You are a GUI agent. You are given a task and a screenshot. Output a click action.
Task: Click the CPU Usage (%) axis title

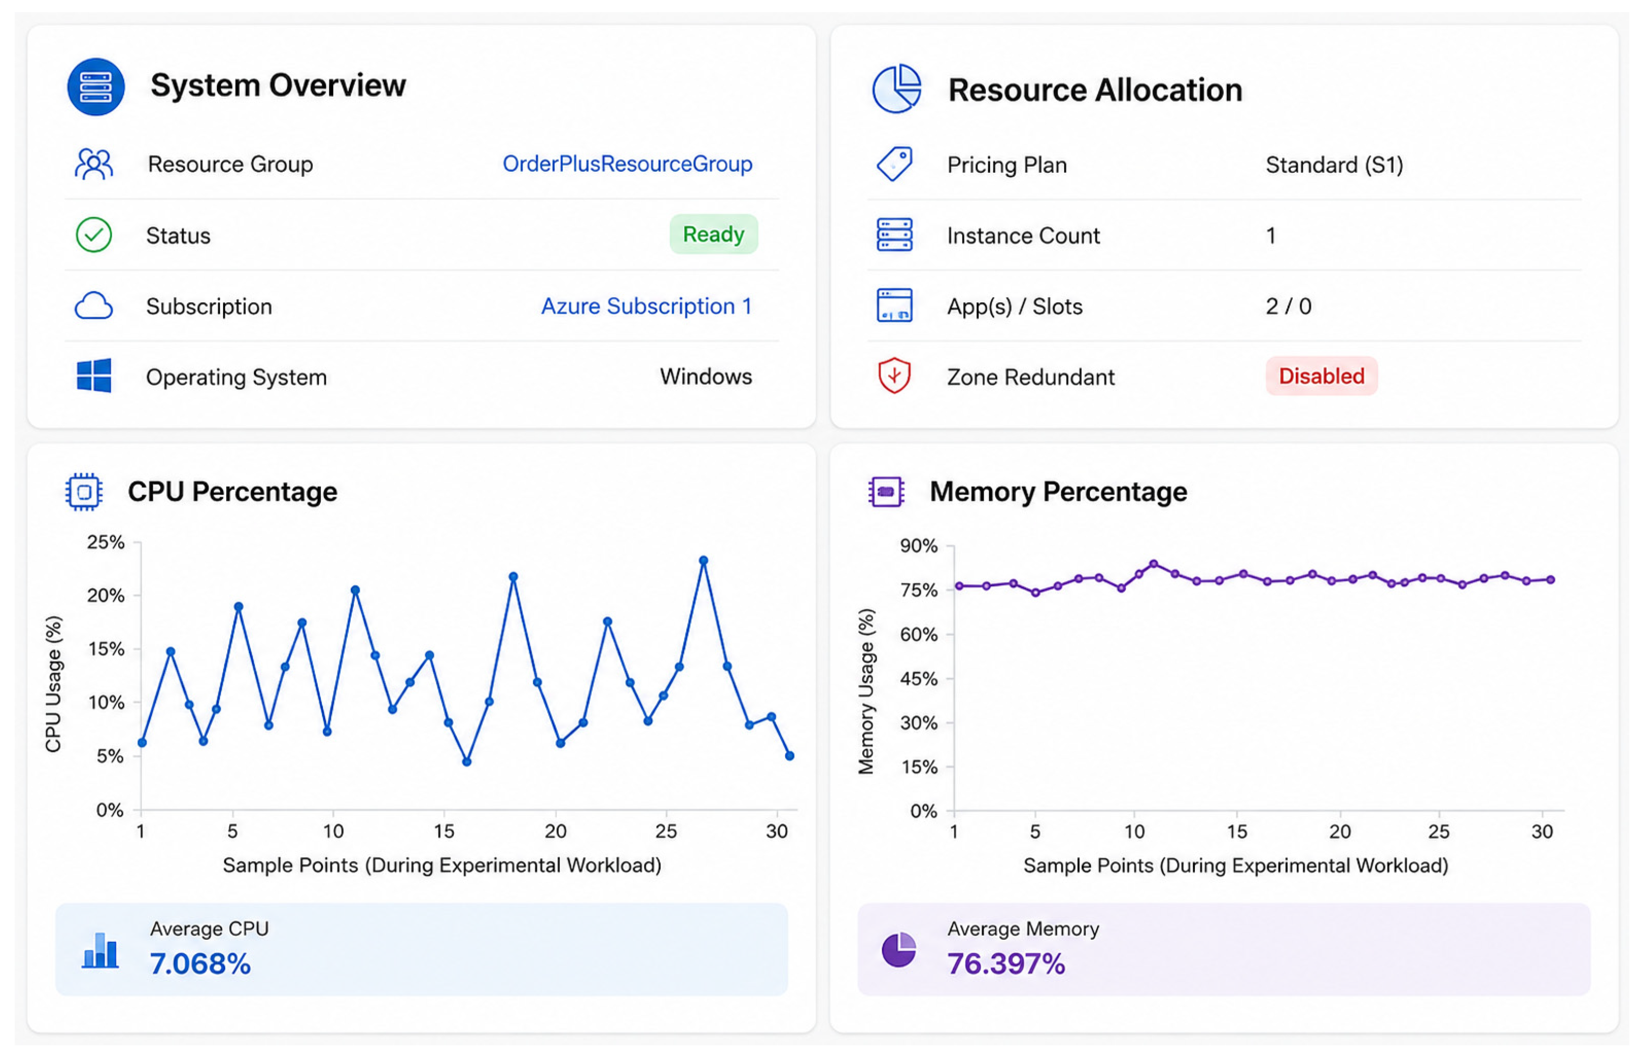coord(53,683)
